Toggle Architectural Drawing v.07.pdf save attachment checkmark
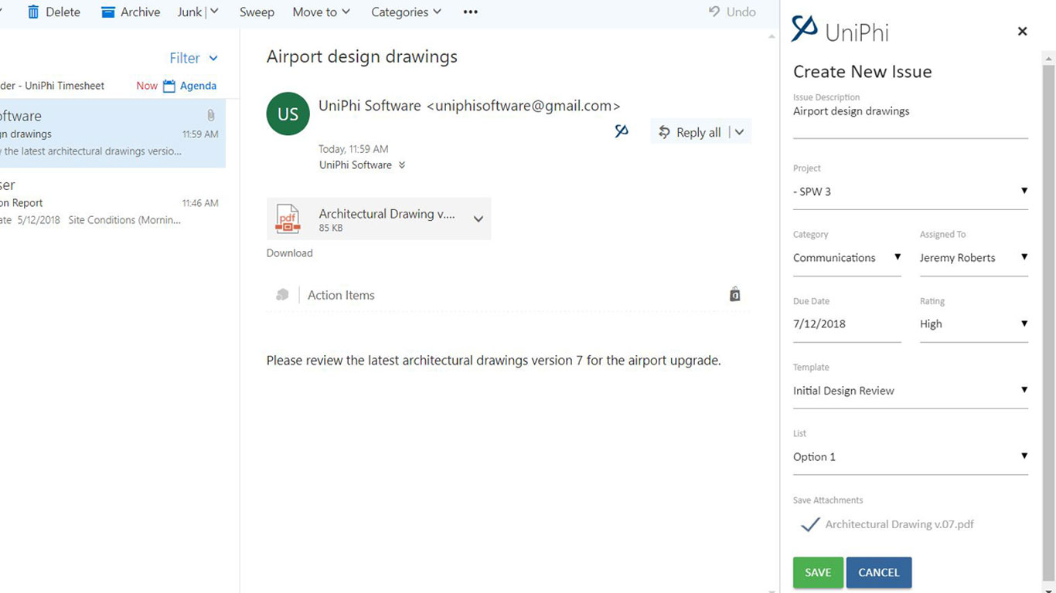 [x=809, y=524]
